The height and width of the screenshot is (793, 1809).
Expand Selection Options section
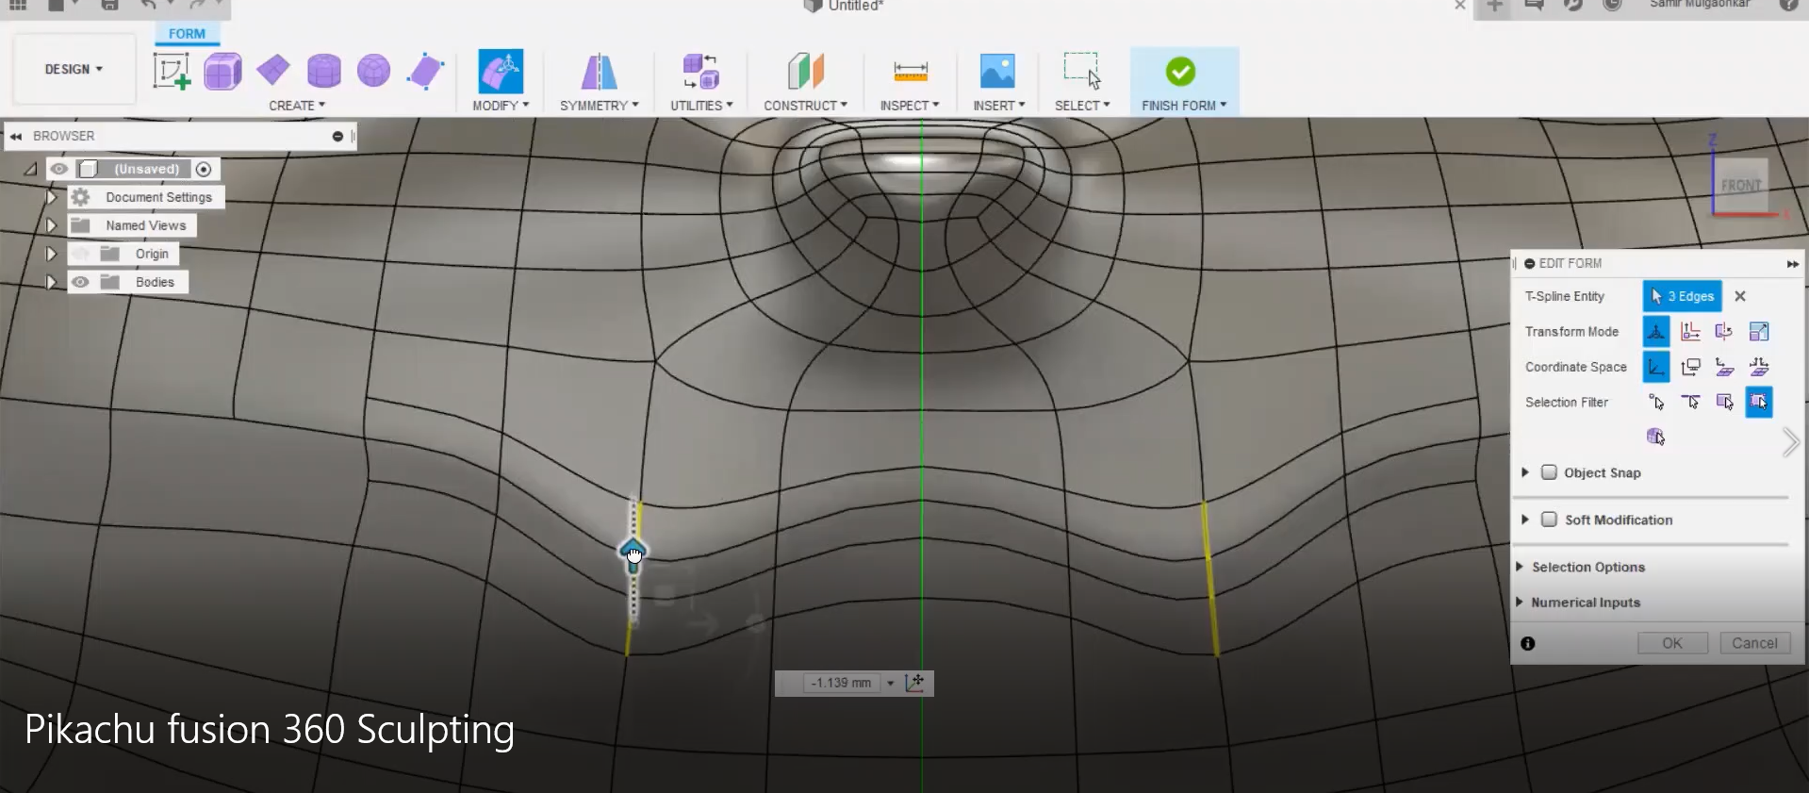click(1520, 567)
